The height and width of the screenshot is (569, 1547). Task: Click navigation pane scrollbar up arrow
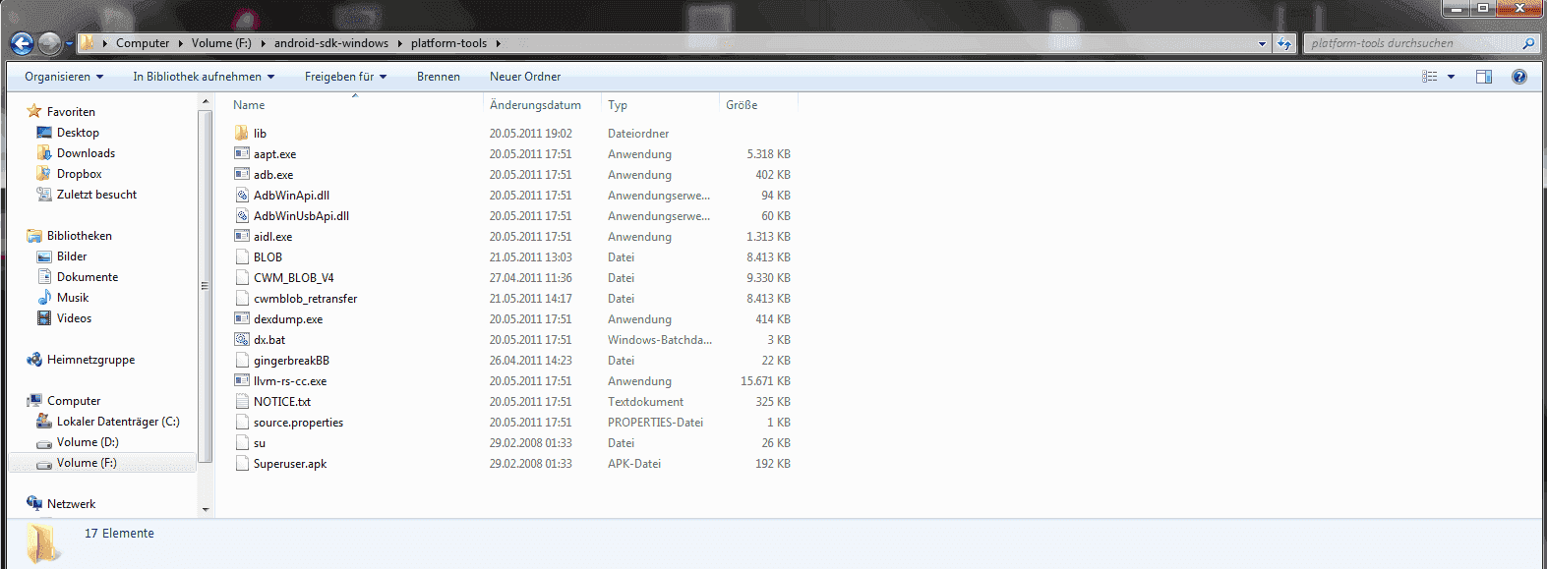(206, 101)
